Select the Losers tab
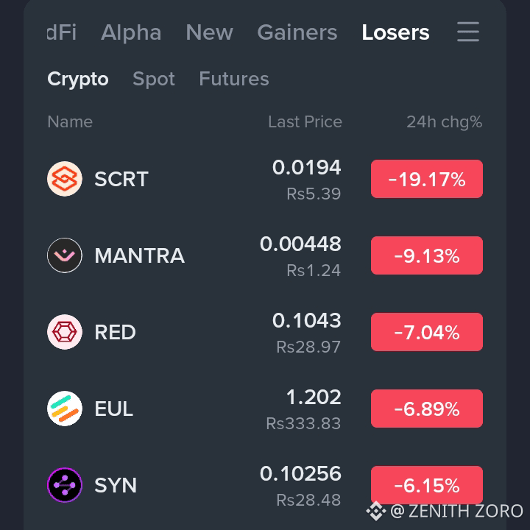Image resolution: width=530 pixels, height=530 pixels. [395, 32]
